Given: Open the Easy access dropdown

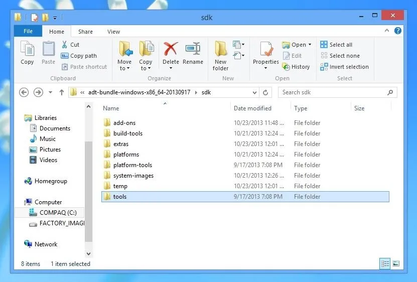Looking at the screenshot, I should 238,56.
